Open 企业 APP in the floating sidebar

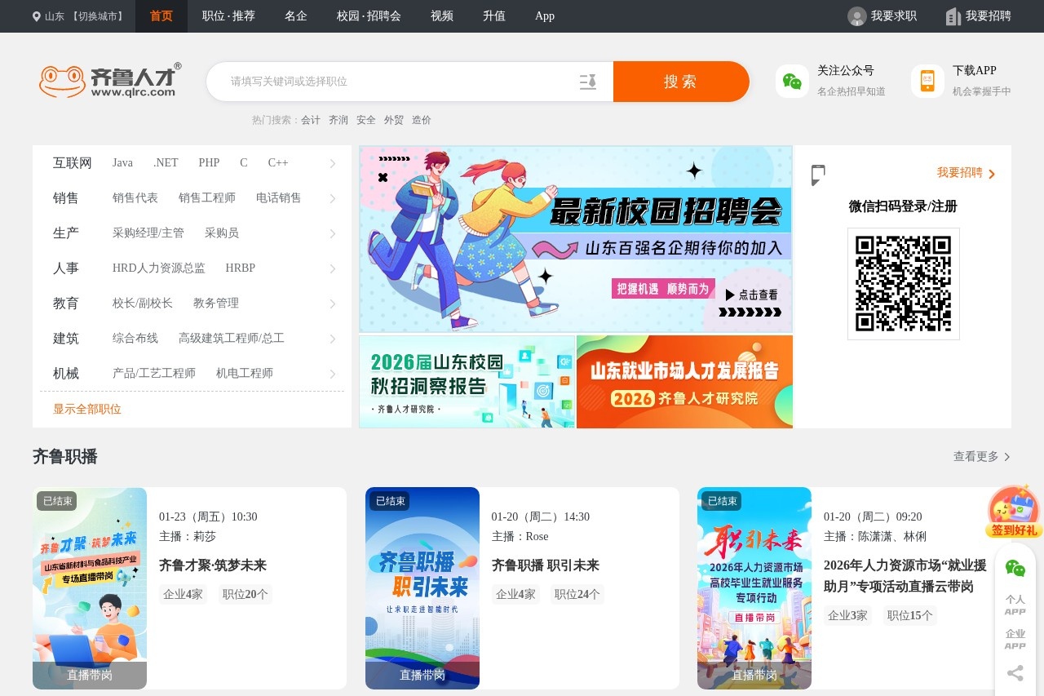(x=1015, y=639)
